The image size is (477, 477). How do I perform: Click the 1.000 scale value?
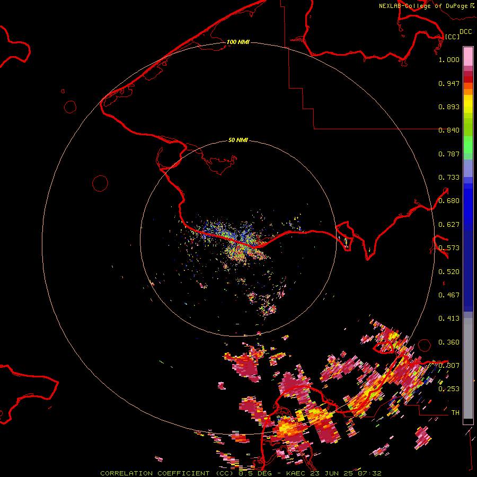point(449,59)
